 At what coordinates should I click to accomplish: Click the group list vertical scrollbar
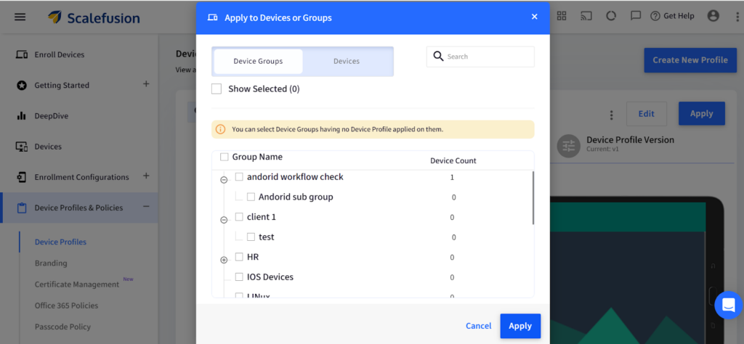(x=533, y=197)
